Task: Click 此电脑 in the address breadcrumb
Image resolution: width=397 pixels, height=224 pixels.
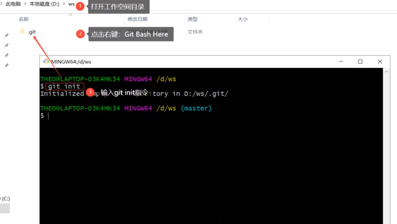Action: [x=13, y=4]
